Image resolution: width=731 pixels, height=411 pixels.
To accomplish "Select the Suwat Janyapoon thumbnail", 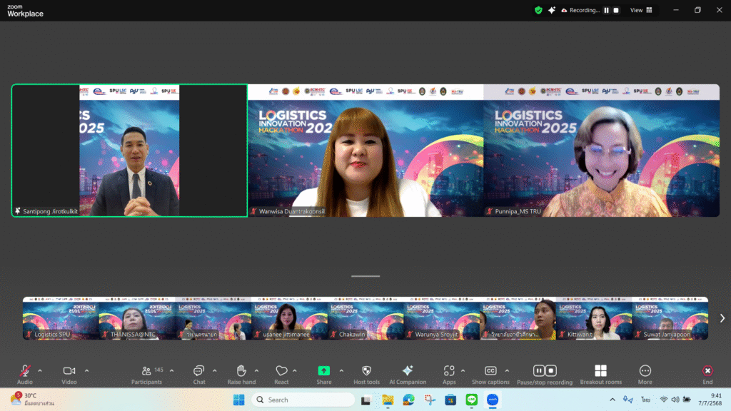I will (x=670, y=318).
